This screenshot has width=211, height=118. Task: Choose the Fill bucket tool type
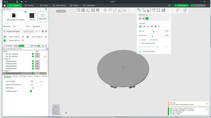pyautogui.click(x=156, y=26)
